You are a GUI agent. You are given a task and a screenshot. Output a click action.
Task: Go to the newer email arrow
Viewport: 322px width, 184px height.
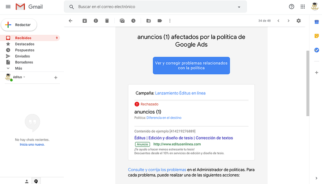click(278, 21)
